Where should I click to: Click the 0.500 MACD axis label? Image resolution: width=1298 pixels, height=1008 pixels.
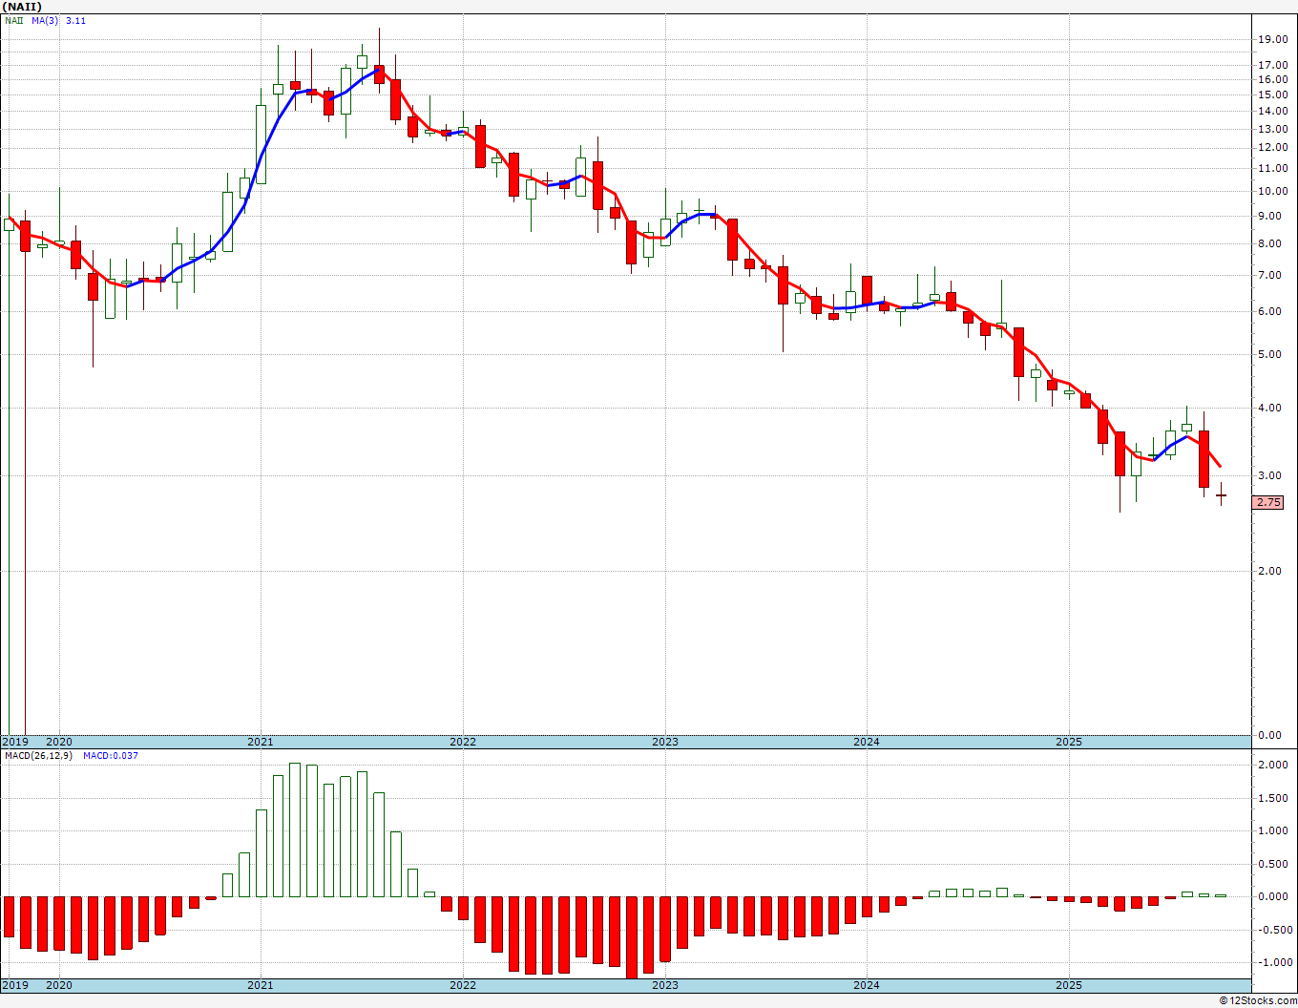[x=1274, y=864]
